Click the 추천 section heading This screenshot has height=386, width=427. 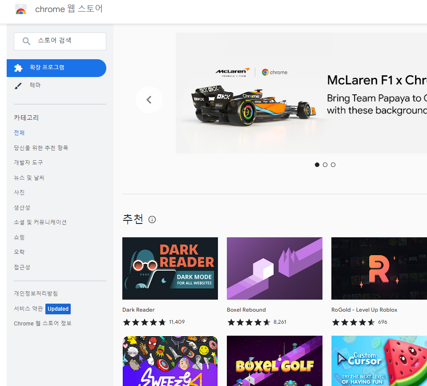coord(133,219)
